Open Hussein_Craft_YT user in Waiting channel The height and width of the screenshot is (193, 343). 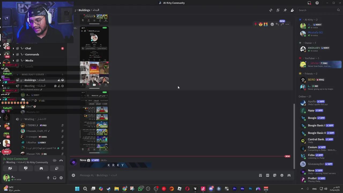click(x=42, y=131)
